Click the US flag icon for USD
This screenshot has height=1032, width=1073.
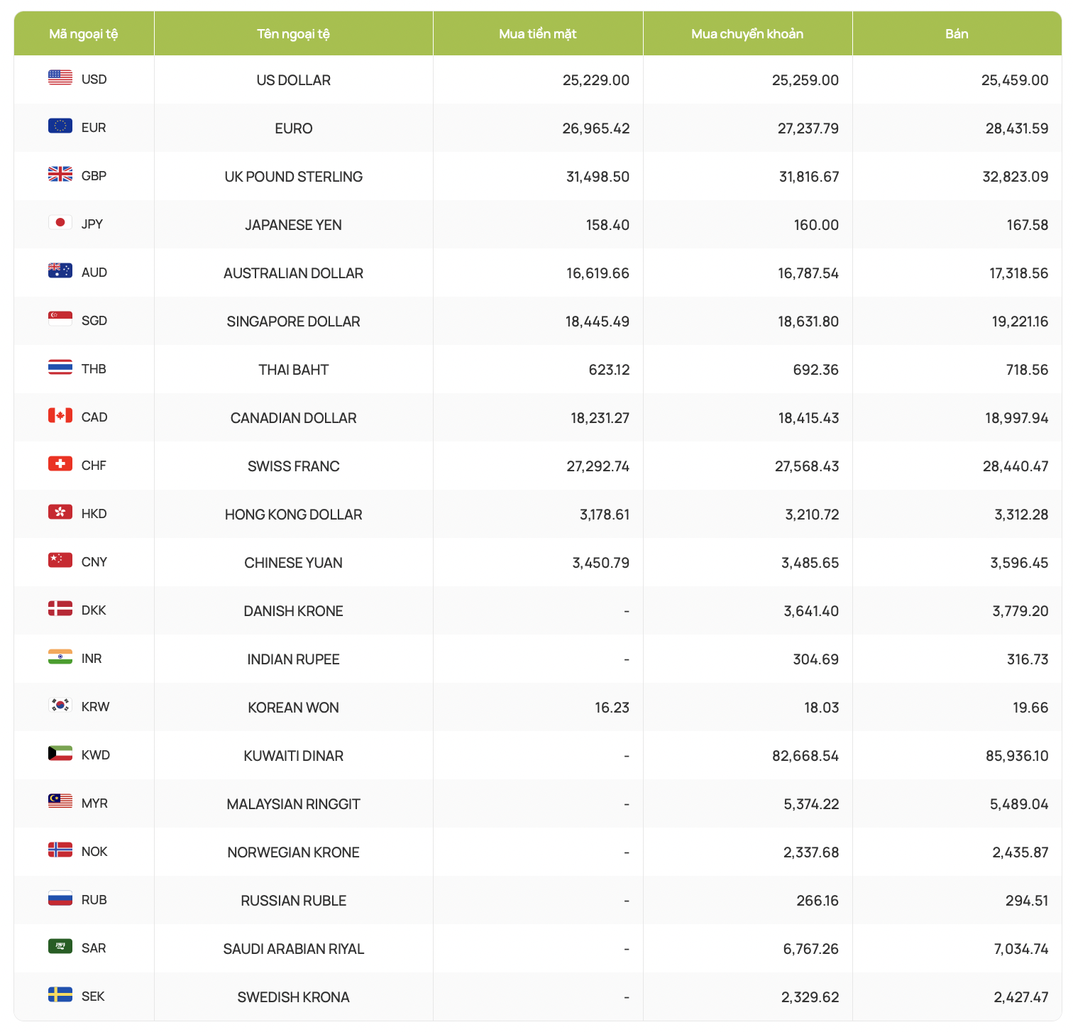[x=60, y=77]
